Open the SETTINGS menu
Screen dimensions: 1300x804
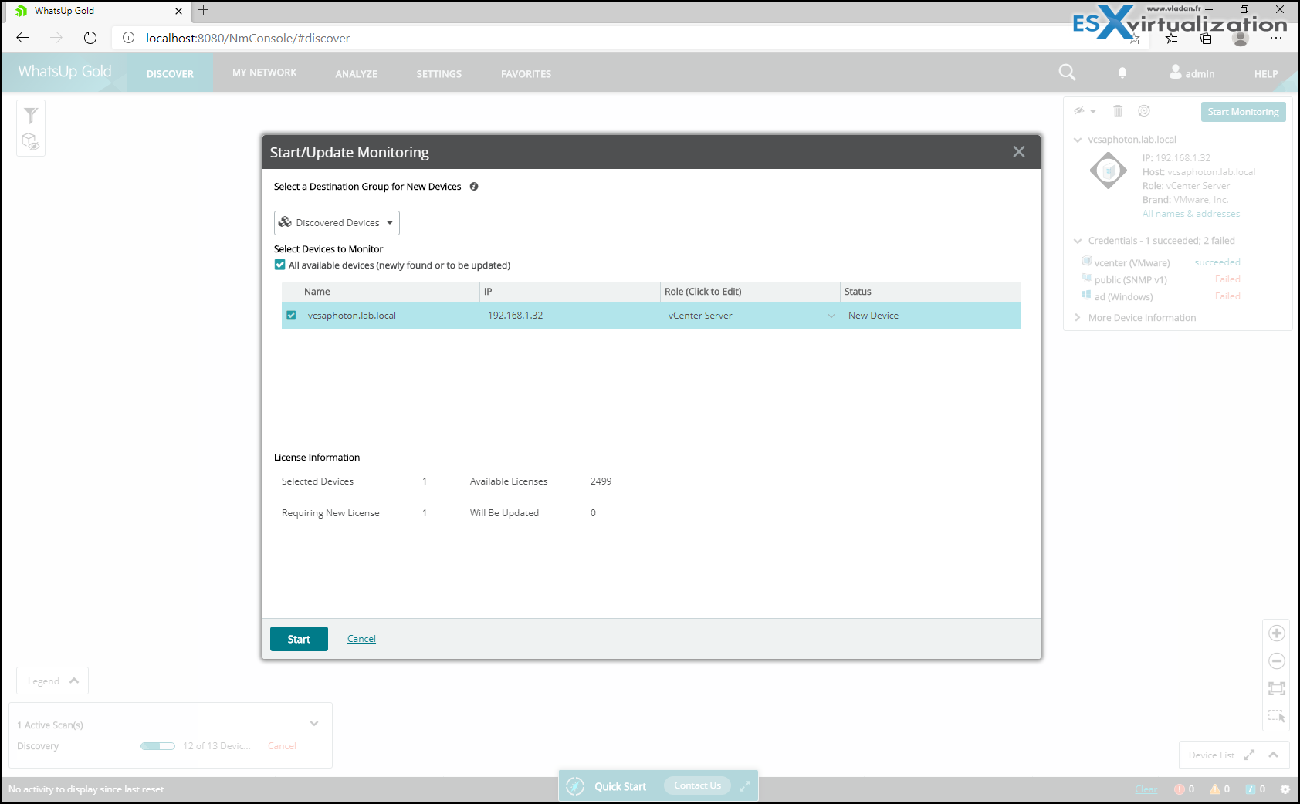[x=438, y=74]
